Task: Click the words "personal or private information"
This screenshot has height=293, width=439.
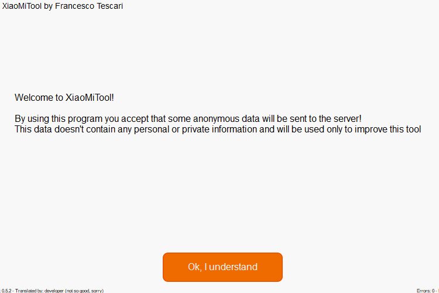Action: pos(195,130)
